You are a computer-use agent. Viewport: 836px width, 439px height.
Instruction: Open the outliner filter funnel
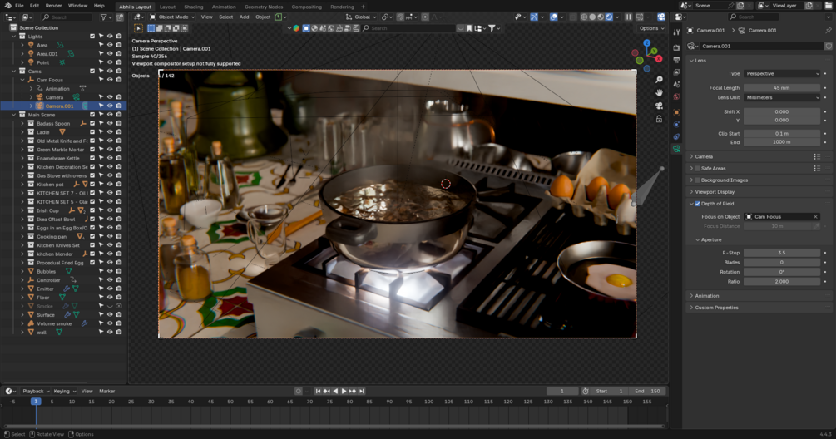(x=103, y=17)
